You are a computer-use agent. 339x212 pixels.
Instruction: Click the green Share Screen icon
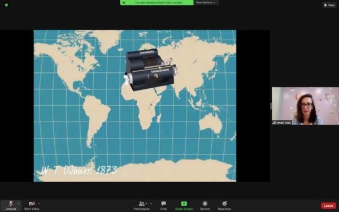tap(184, 204)
